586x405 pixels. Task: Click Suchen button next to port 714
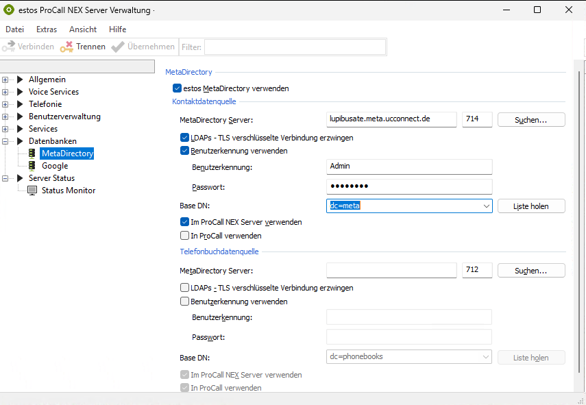(530, 120)
